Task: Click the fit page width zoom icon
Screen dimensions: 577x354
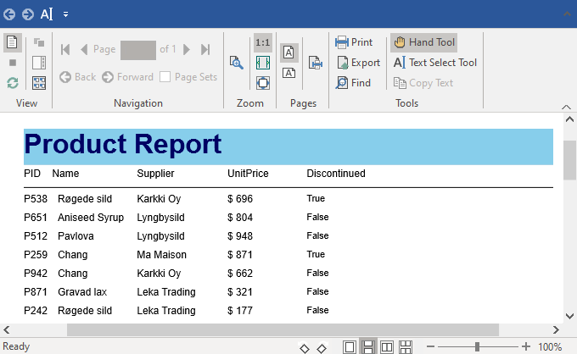Action: tap(263, 63)
